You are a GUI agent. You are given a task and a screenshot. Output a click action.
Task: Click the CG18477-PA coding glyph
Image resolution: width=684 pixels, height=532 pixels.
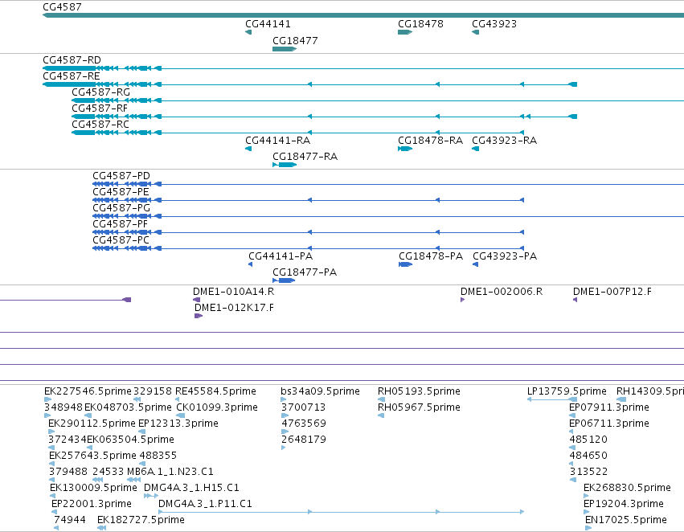pos(284,280)
